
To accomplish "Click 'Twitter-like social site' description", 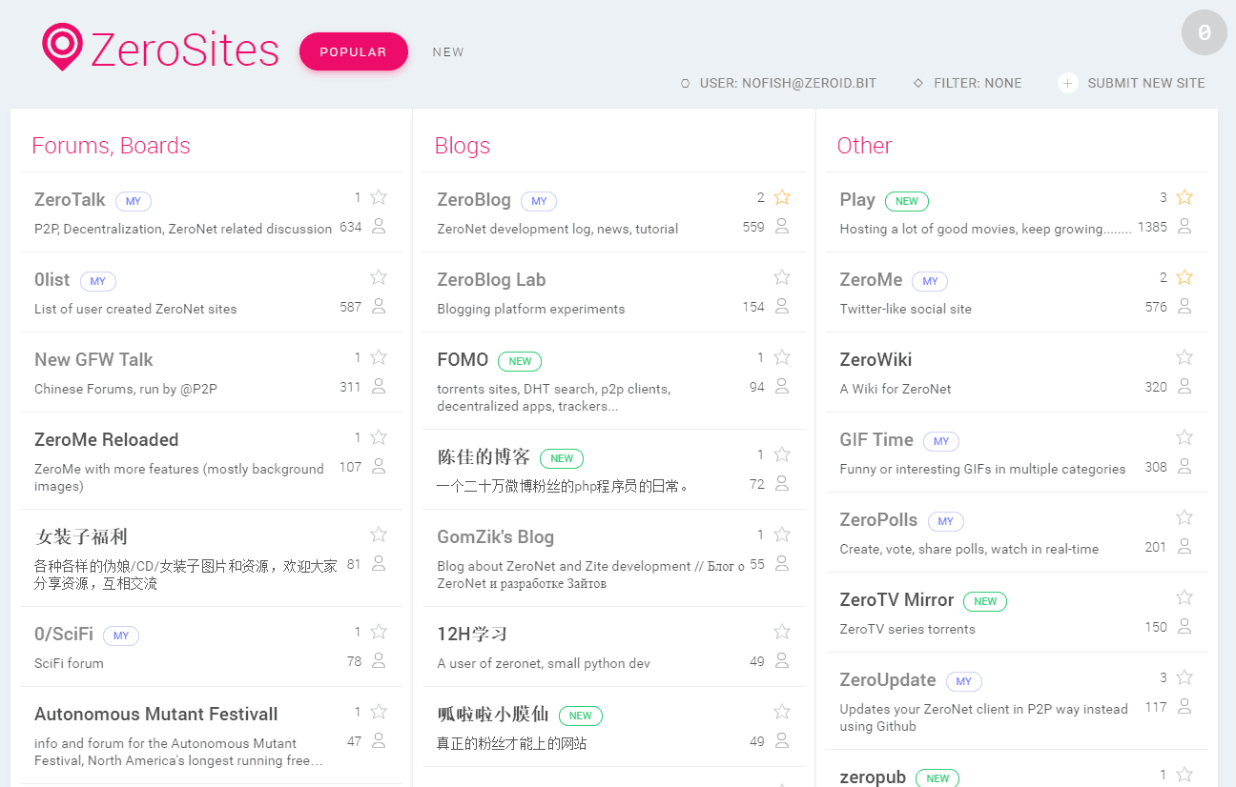I will click(x=905, y=309).
